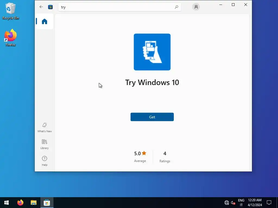Select the Home icon in sidebar
Image resolution: width=278 pixels, height=208 pixels.
[45, 21]
